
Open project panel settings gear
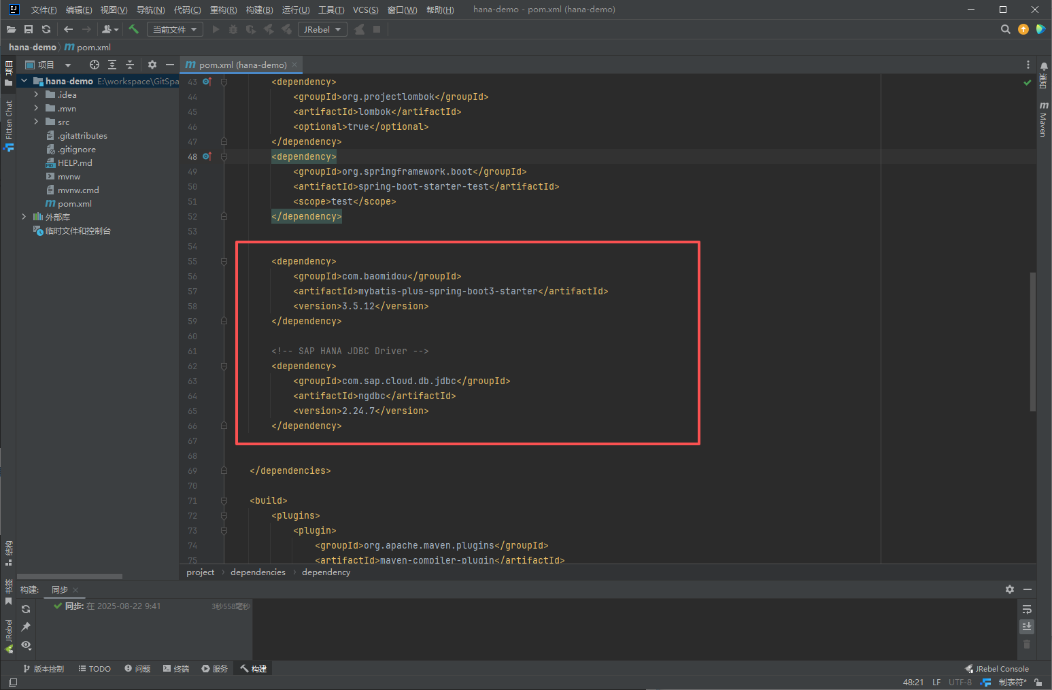(x=152, y=65)
